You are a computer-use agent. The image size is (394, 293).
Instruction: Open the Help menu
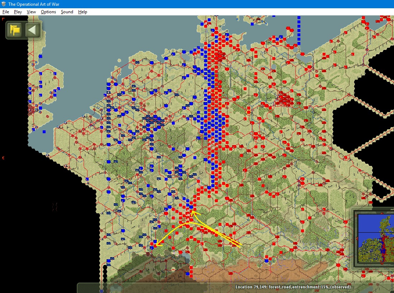click(x=83, y=12)
